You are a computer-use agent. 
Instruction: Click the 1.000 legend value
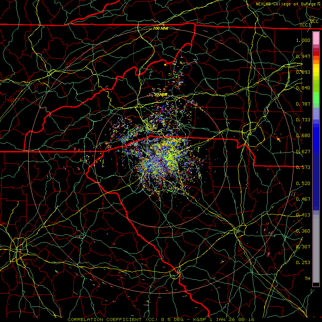click(x=303, y=40)
